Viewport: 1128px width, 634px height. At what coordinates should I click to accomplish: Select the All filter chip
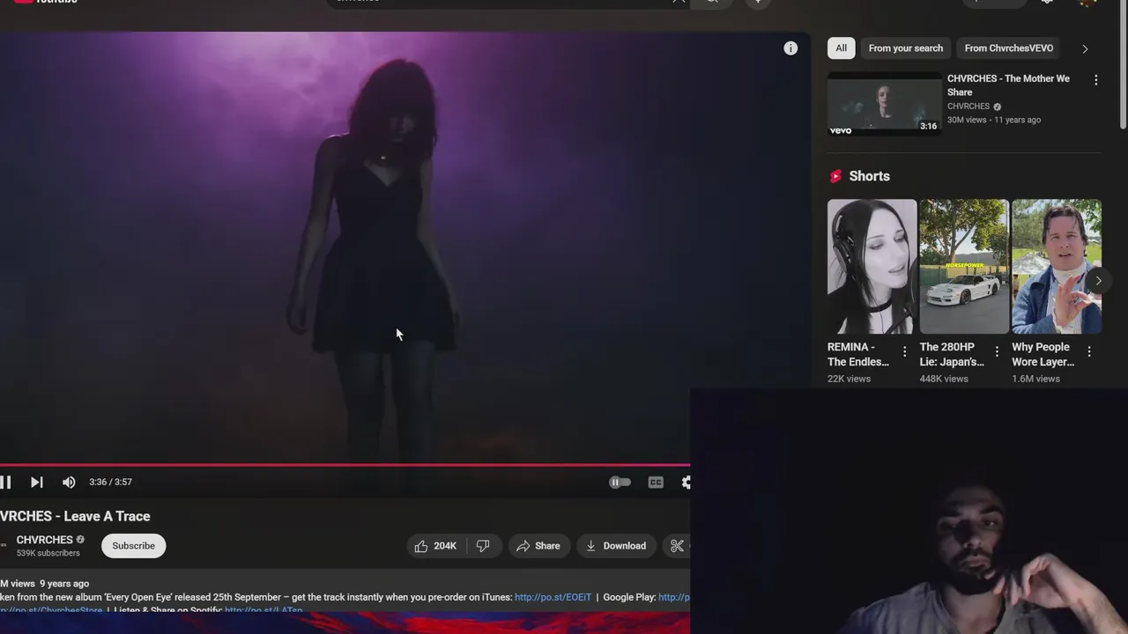841,48
